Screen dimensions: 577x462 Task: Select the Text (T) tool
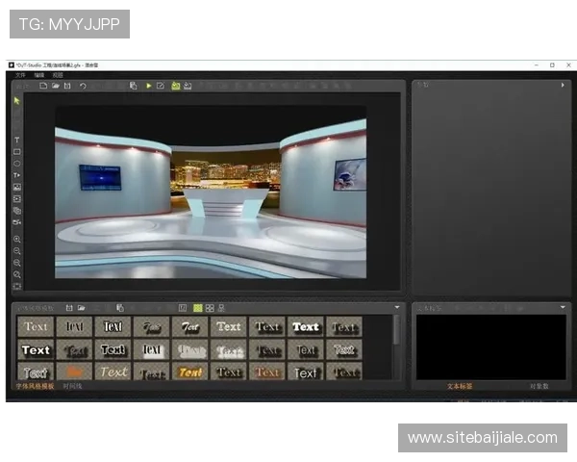tap(16, 141)
